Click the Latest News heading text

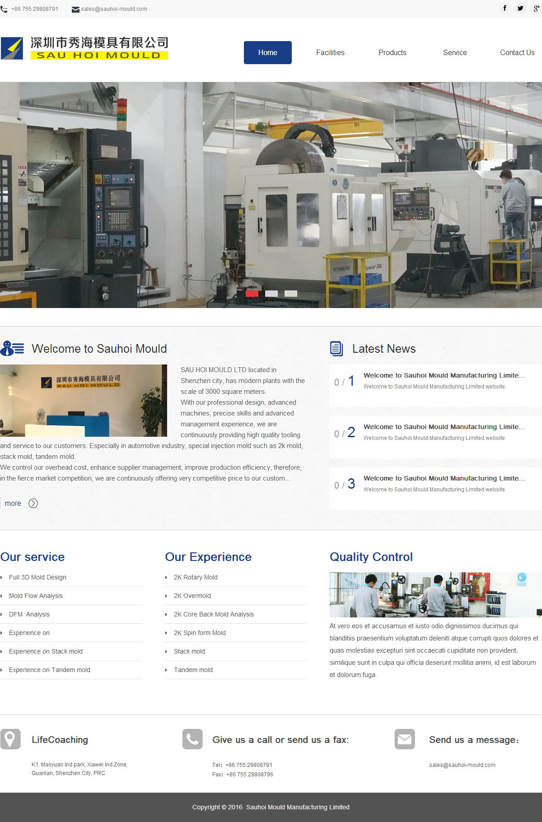[384, 349]
